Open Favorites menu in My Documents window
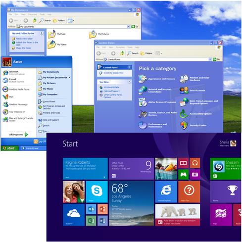The image size is (242, 242). 33,14
